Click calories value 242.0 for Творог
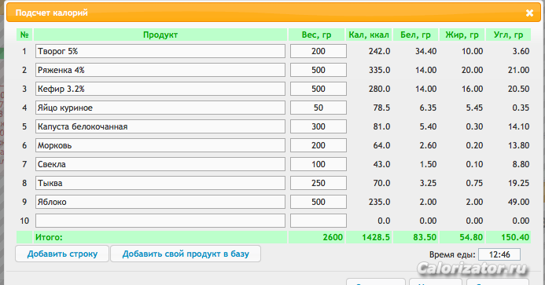Screen dimensions: 545x285 click(x=379, y=51)
